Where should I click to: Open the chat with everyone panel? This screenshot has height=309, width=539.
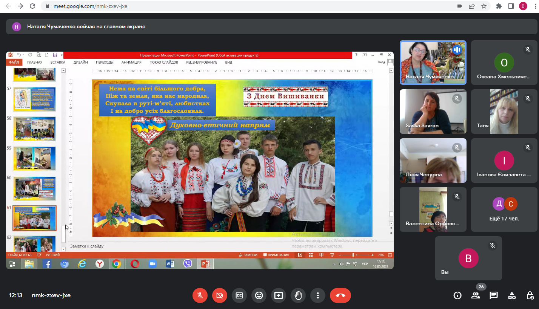pyautogui.click(x=494, y=295)
